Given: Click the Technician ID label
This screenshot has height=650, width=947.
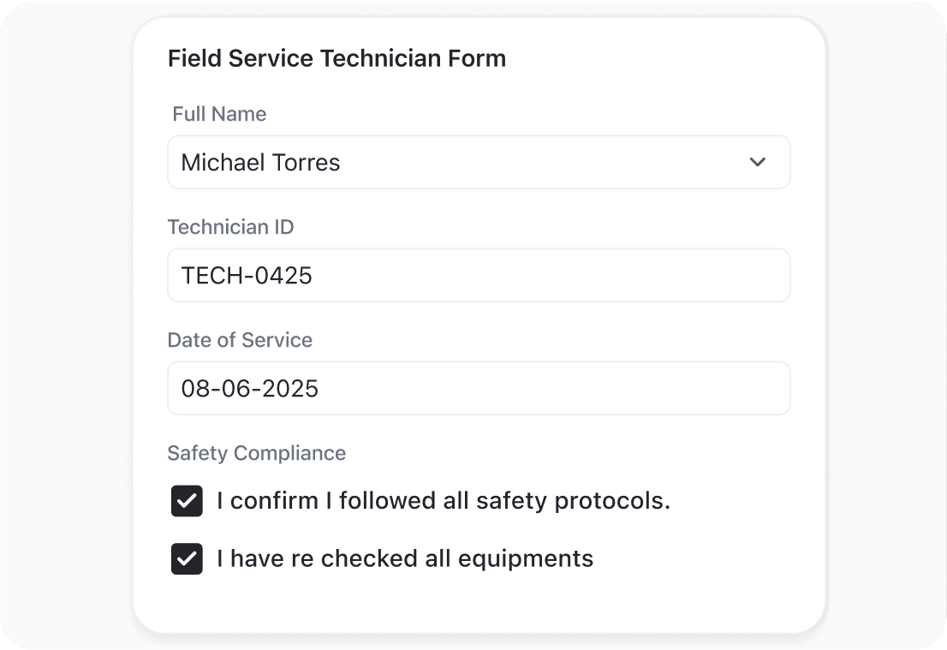Looking at the screenshot, I should click(x=230, y=227).
